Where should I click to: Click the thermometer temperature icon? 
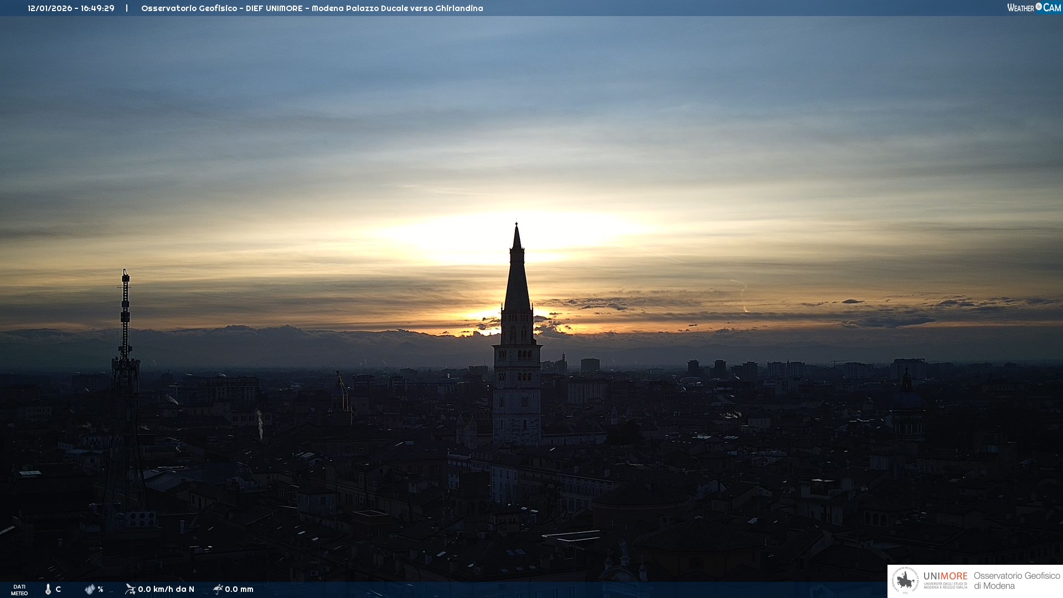(48, 589)
